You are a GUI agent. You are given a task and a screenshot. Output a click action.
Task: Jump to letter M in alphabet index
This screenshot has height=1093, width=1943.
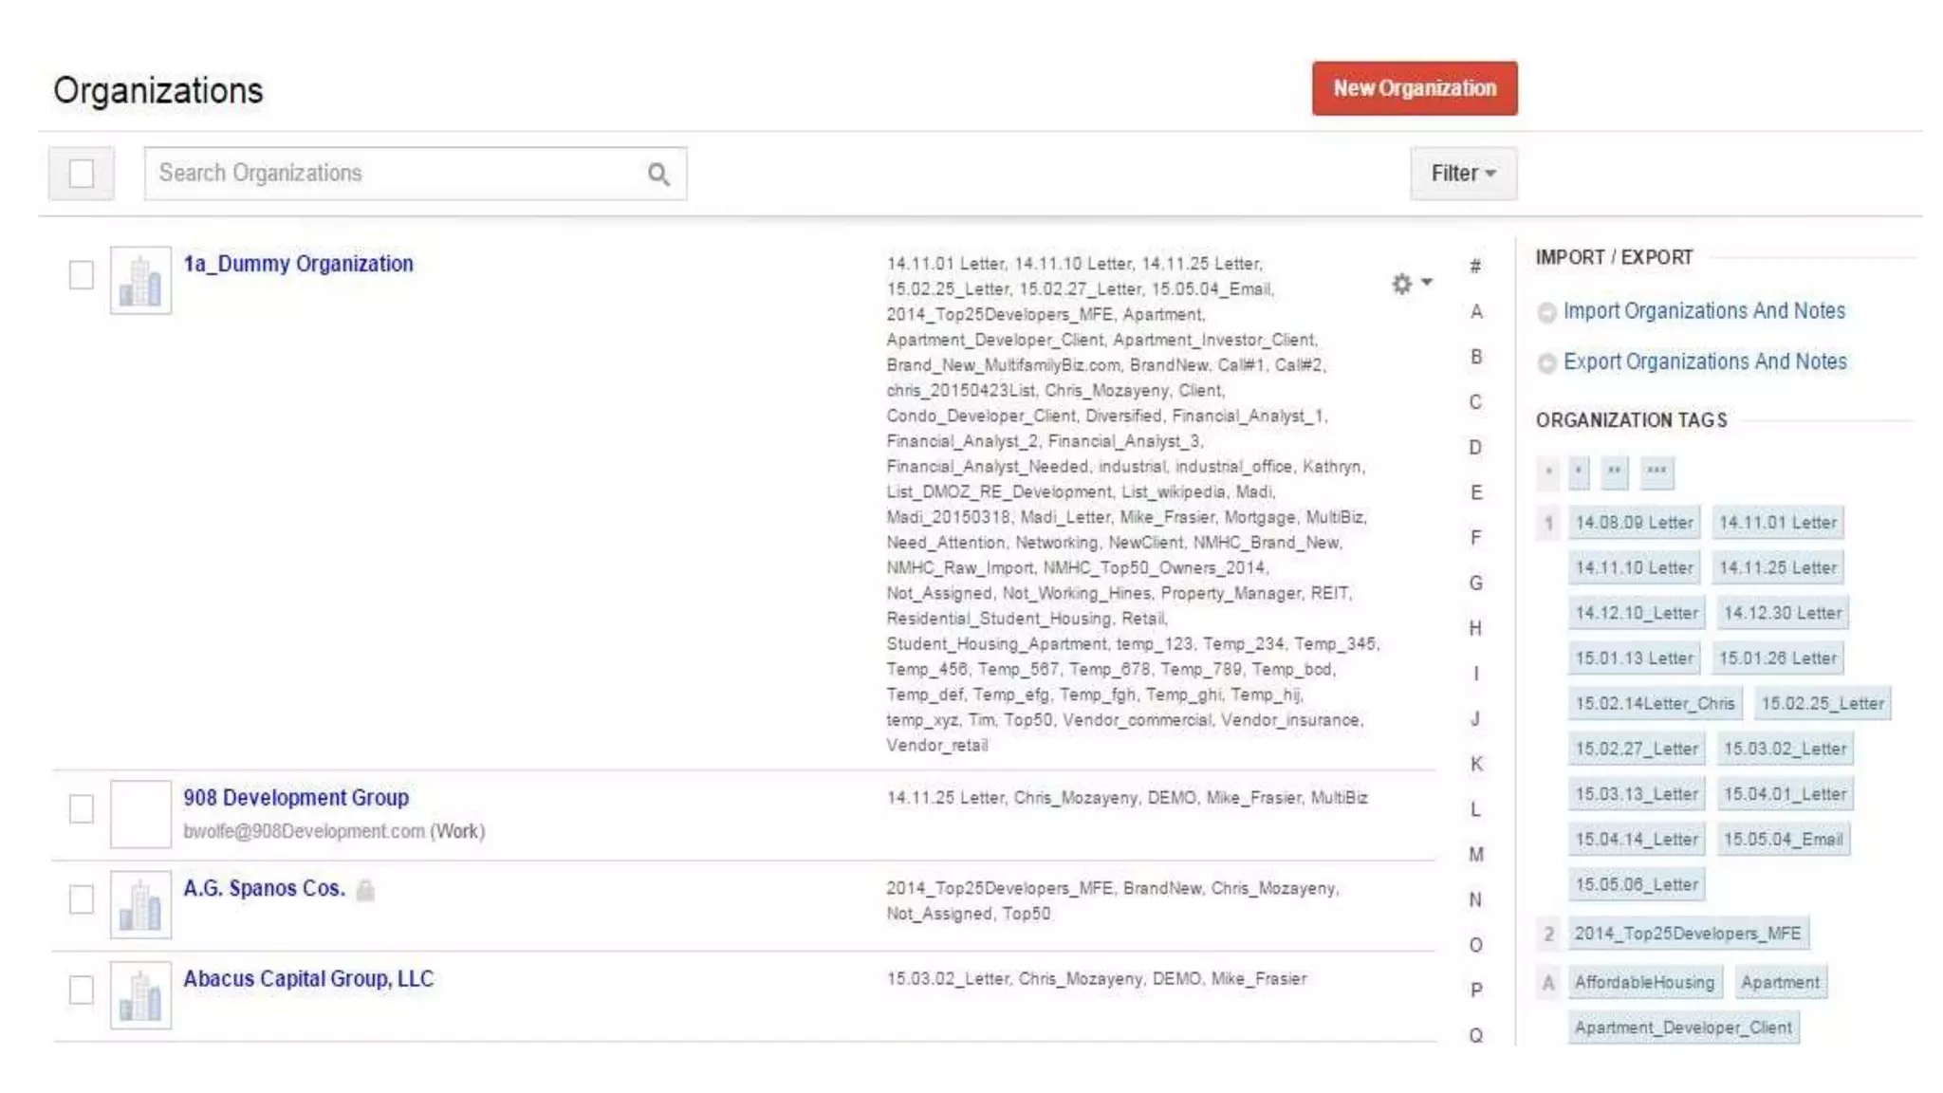[1475, 855]
